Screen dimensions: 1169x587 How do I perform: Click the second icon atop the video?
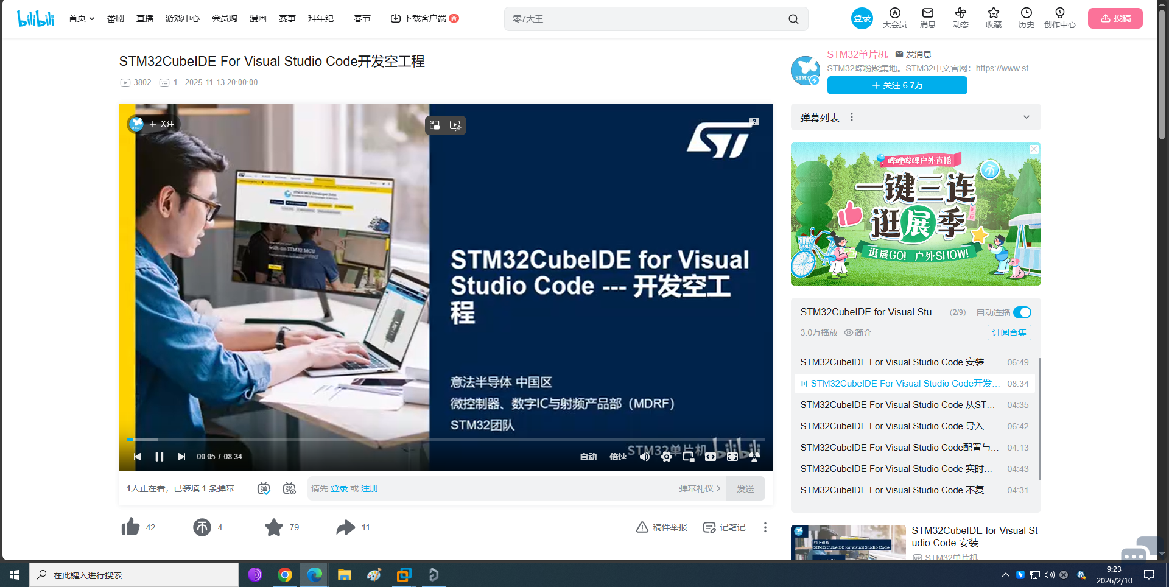pos(455,125)
